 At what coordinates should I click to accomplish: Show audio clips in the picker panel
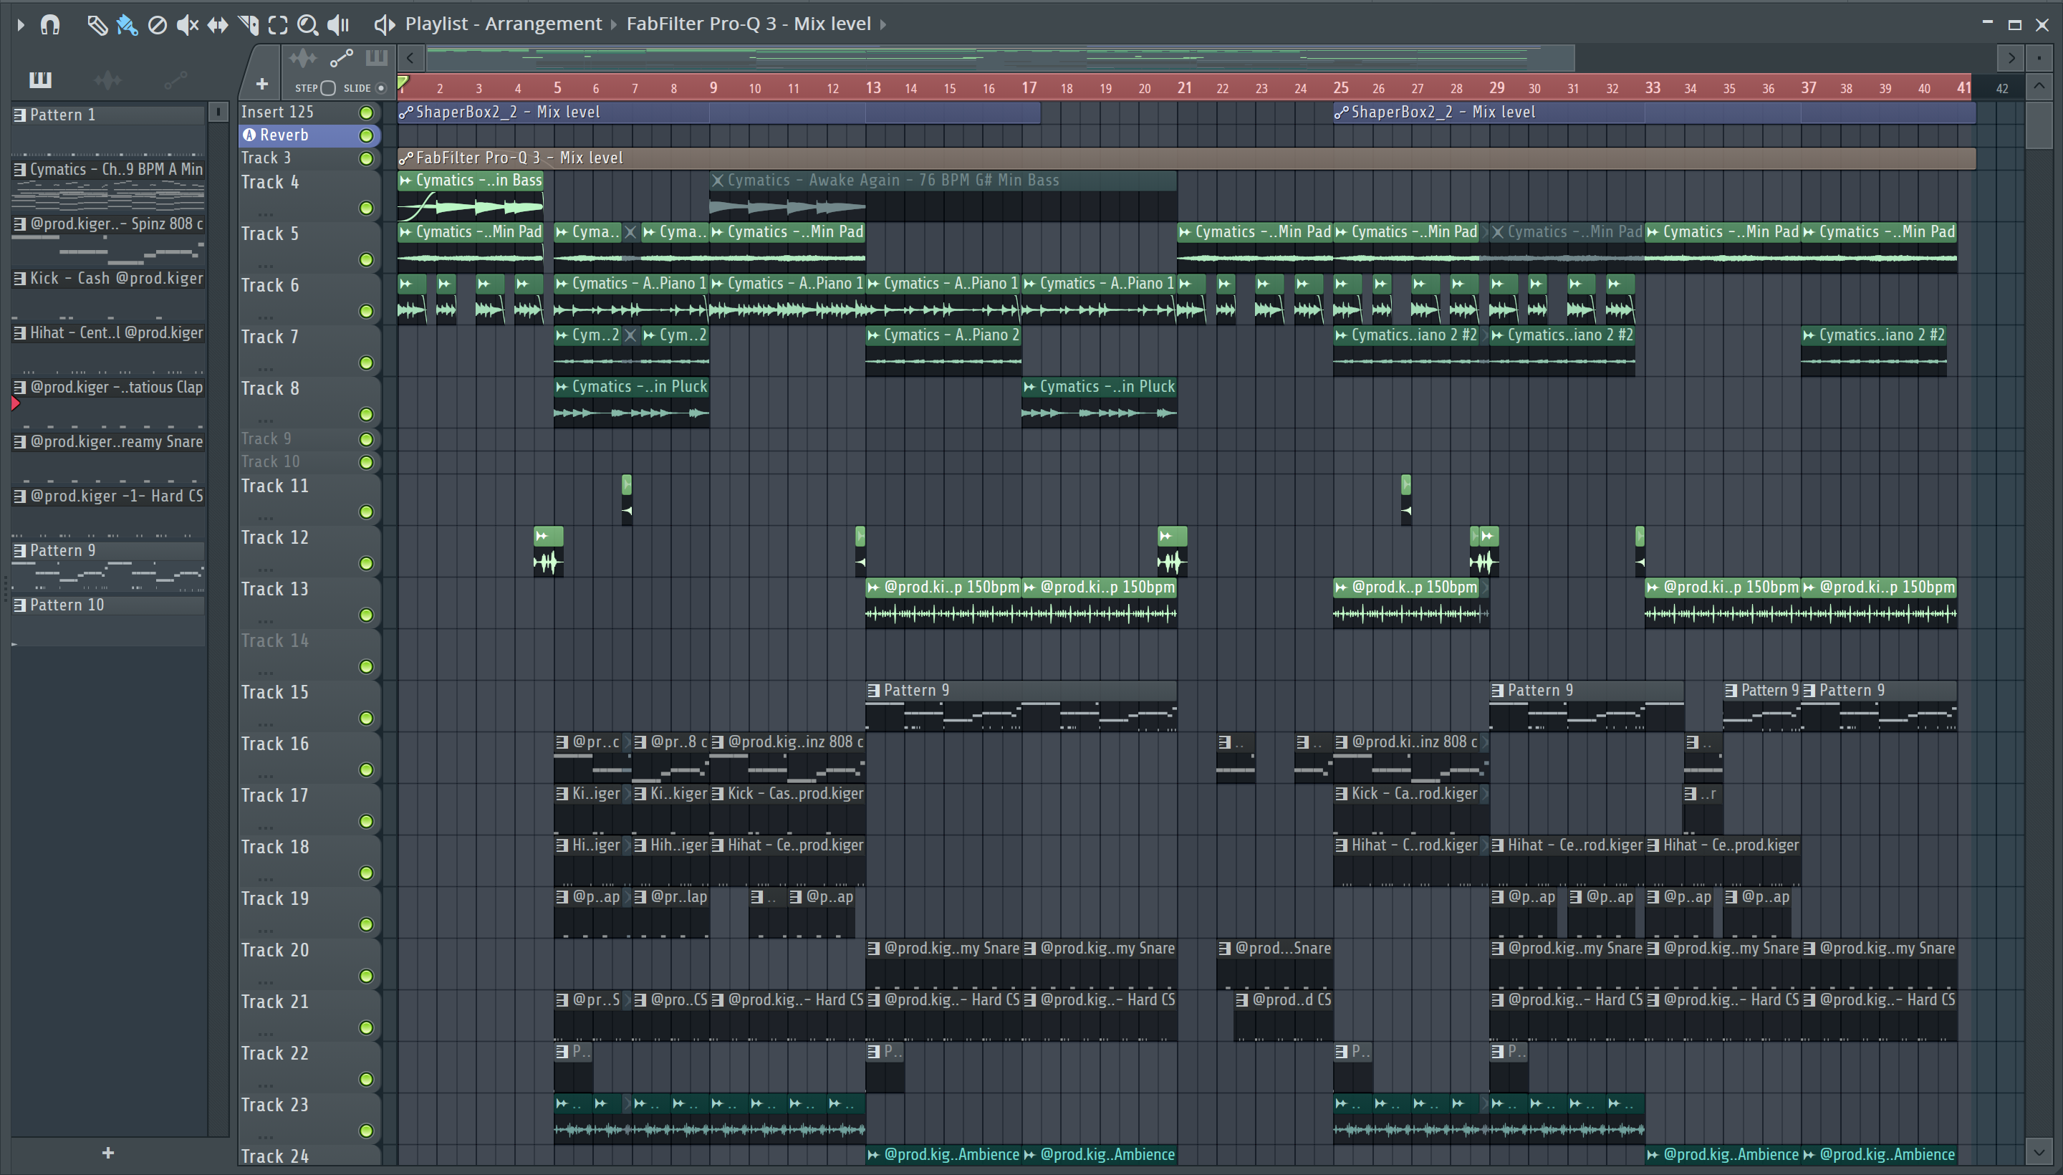pyautogui.click(x=107, y=79)
